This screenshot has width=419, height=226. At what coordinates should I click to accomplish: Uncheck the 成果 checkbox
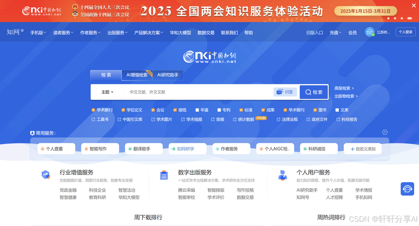[x=263, y=110]
